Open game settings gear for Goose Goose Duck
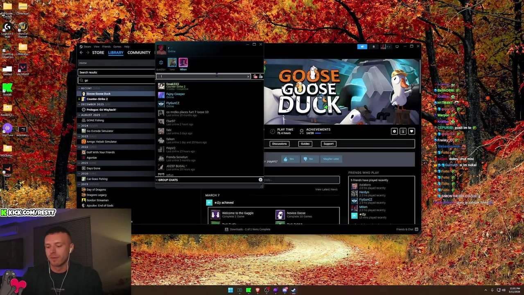 [x=394, y=131]
